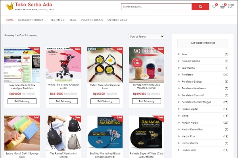The height and width of the screenshot is (158, 238).
Task: Expand the Kategori Produk menu
Action: pyautogui.click(x=32, y=20)
